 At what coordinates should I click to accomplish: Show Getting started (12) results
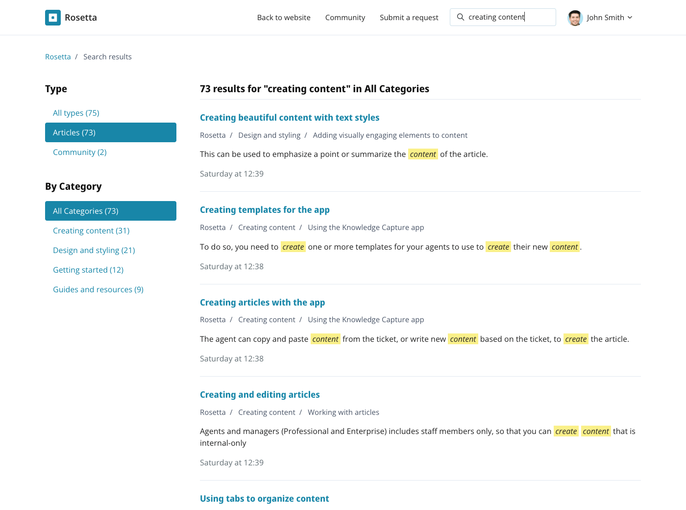pyautogui.click(x=88, y=270)
